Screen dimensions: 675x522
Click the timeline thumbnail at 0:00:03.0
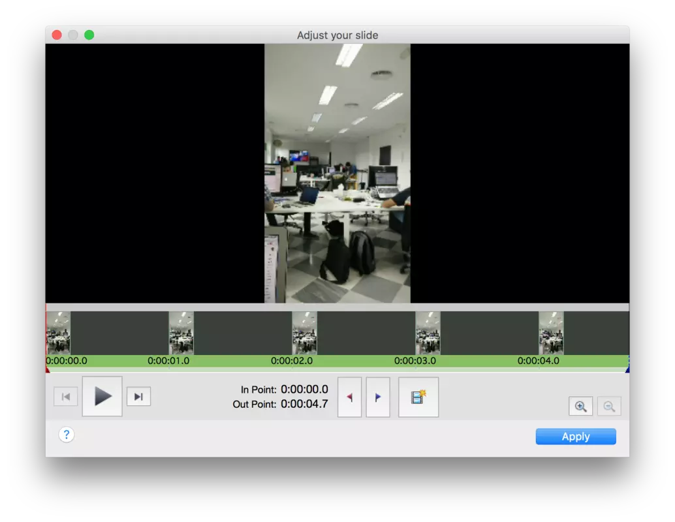tap(428, 333)
